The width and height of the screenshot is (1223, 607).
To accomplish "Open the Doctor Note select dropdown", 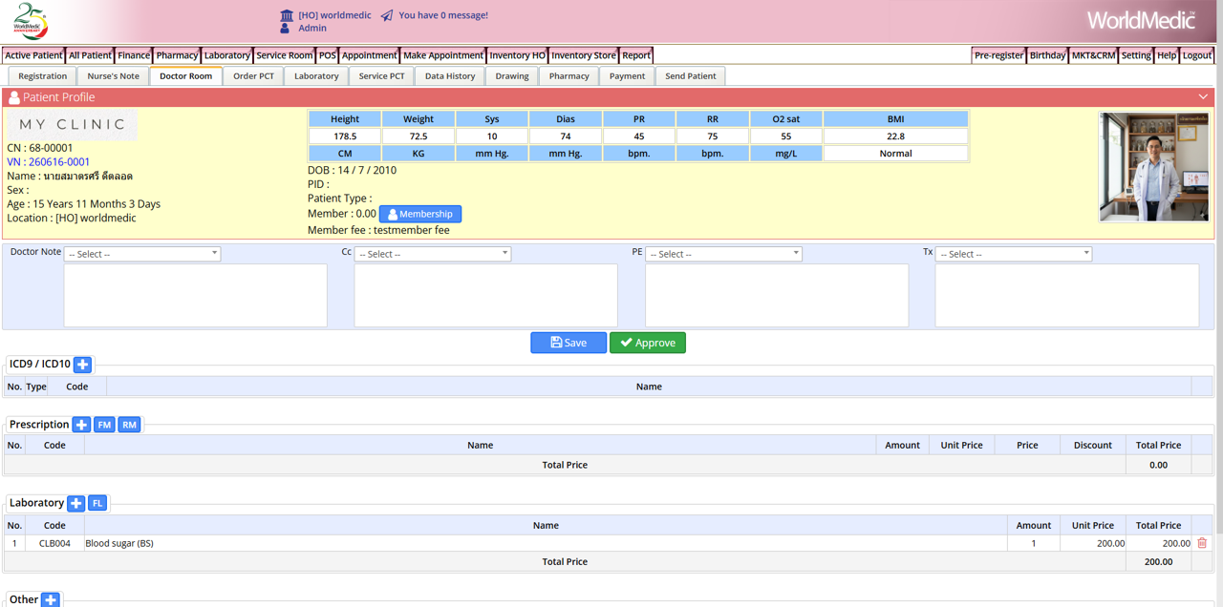I will point(143,254).
